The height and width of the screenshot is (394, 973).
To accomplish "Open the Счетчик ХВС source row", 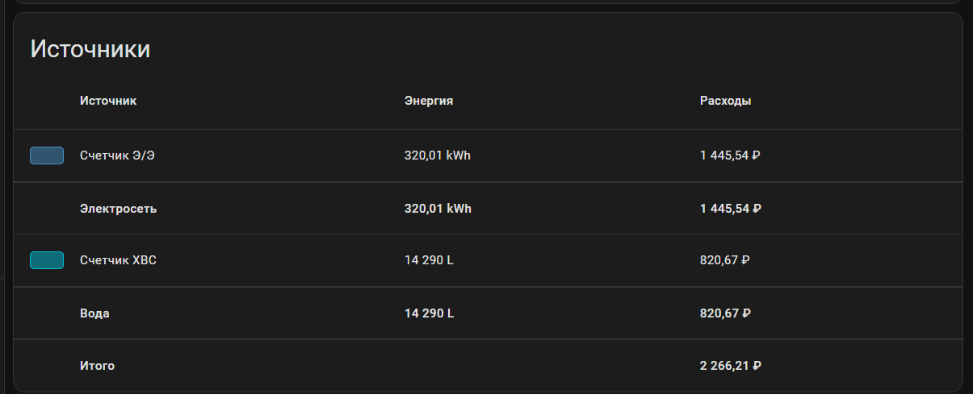I will click(x=488, y=260).
